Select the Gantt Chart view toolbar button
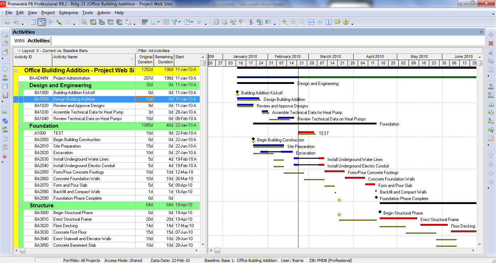This screenshot has height=263, width=496. tap(42, 22)
